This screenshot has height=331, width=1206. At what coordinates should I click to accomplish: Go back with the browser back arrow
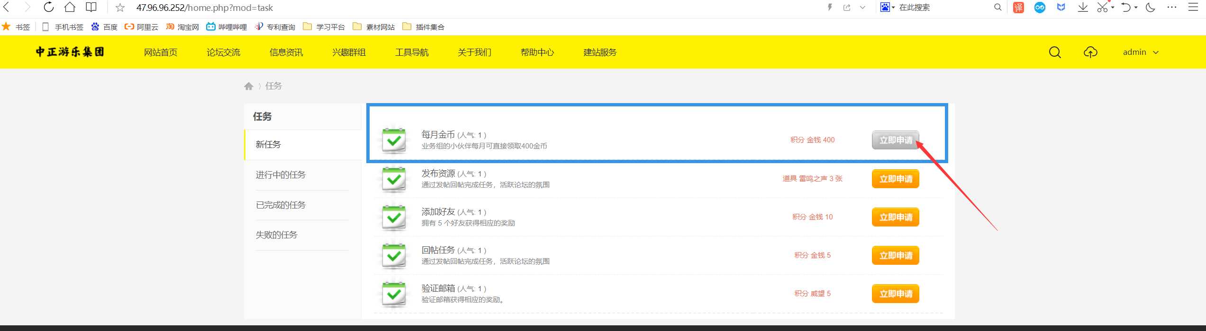pyautogui.click(x=6, y=7)
